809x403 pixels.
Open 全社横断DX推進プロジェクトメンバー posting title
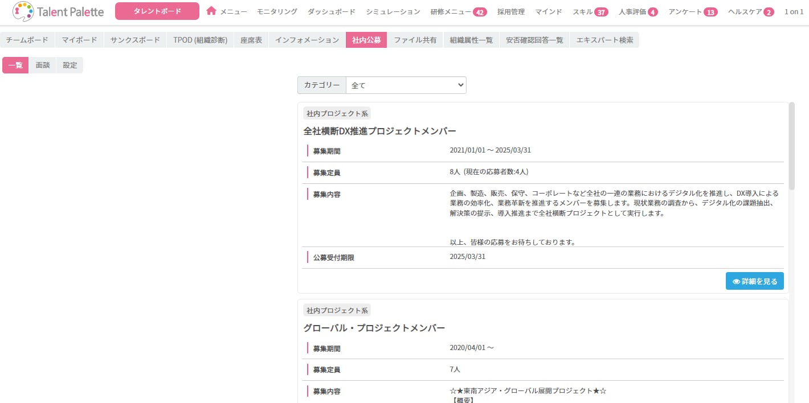pyautogui.click(x=379, y=131)
